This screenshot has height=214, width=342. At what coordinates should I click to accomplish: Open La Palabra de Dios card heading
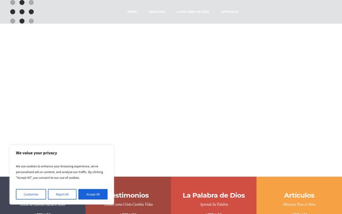pos(214,195)
